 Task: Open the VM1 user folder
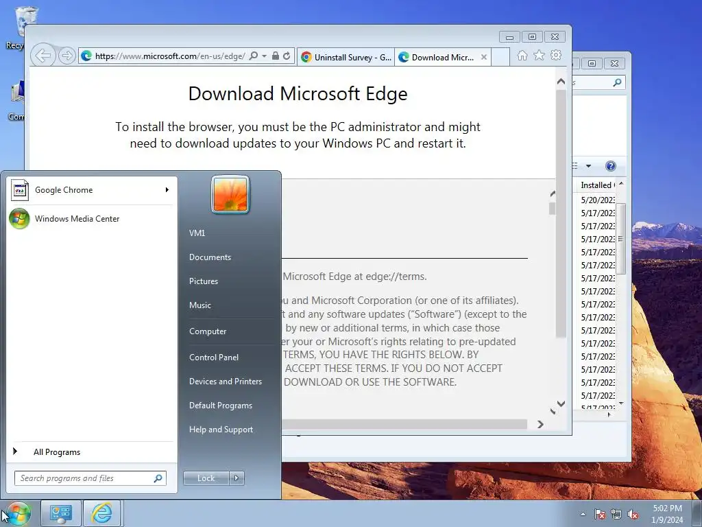[x=197, y=233]
